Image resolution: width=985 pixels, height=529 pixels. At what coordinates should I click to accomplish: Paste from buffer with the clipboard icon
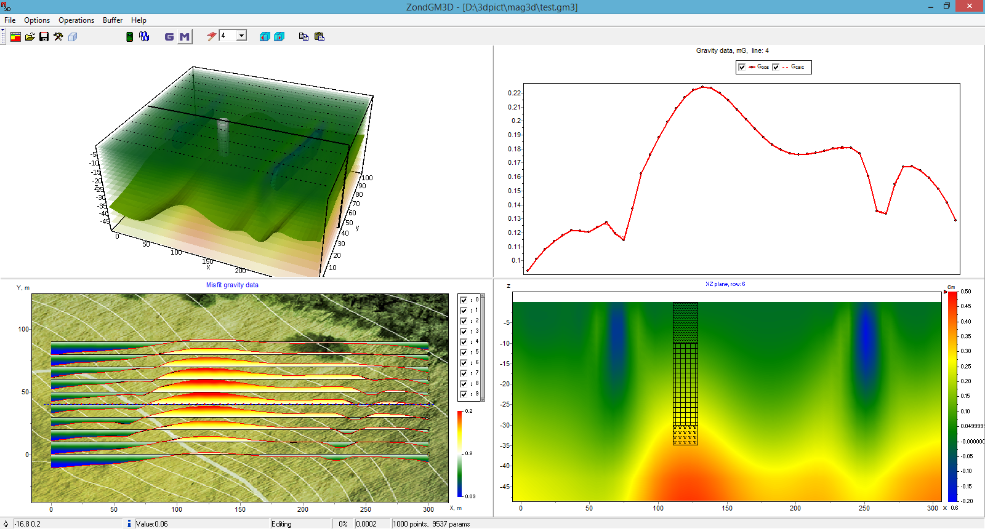pos(319,37)
